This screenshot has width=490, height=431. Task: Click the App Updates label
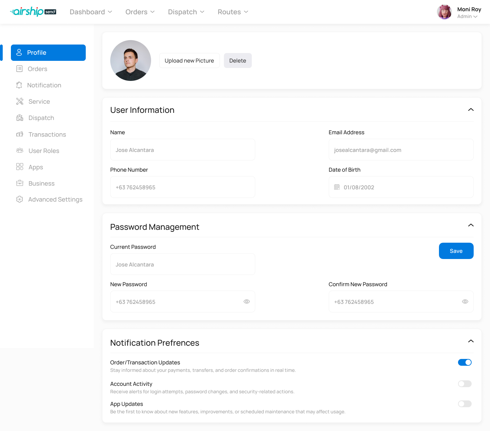click(127, 404)
